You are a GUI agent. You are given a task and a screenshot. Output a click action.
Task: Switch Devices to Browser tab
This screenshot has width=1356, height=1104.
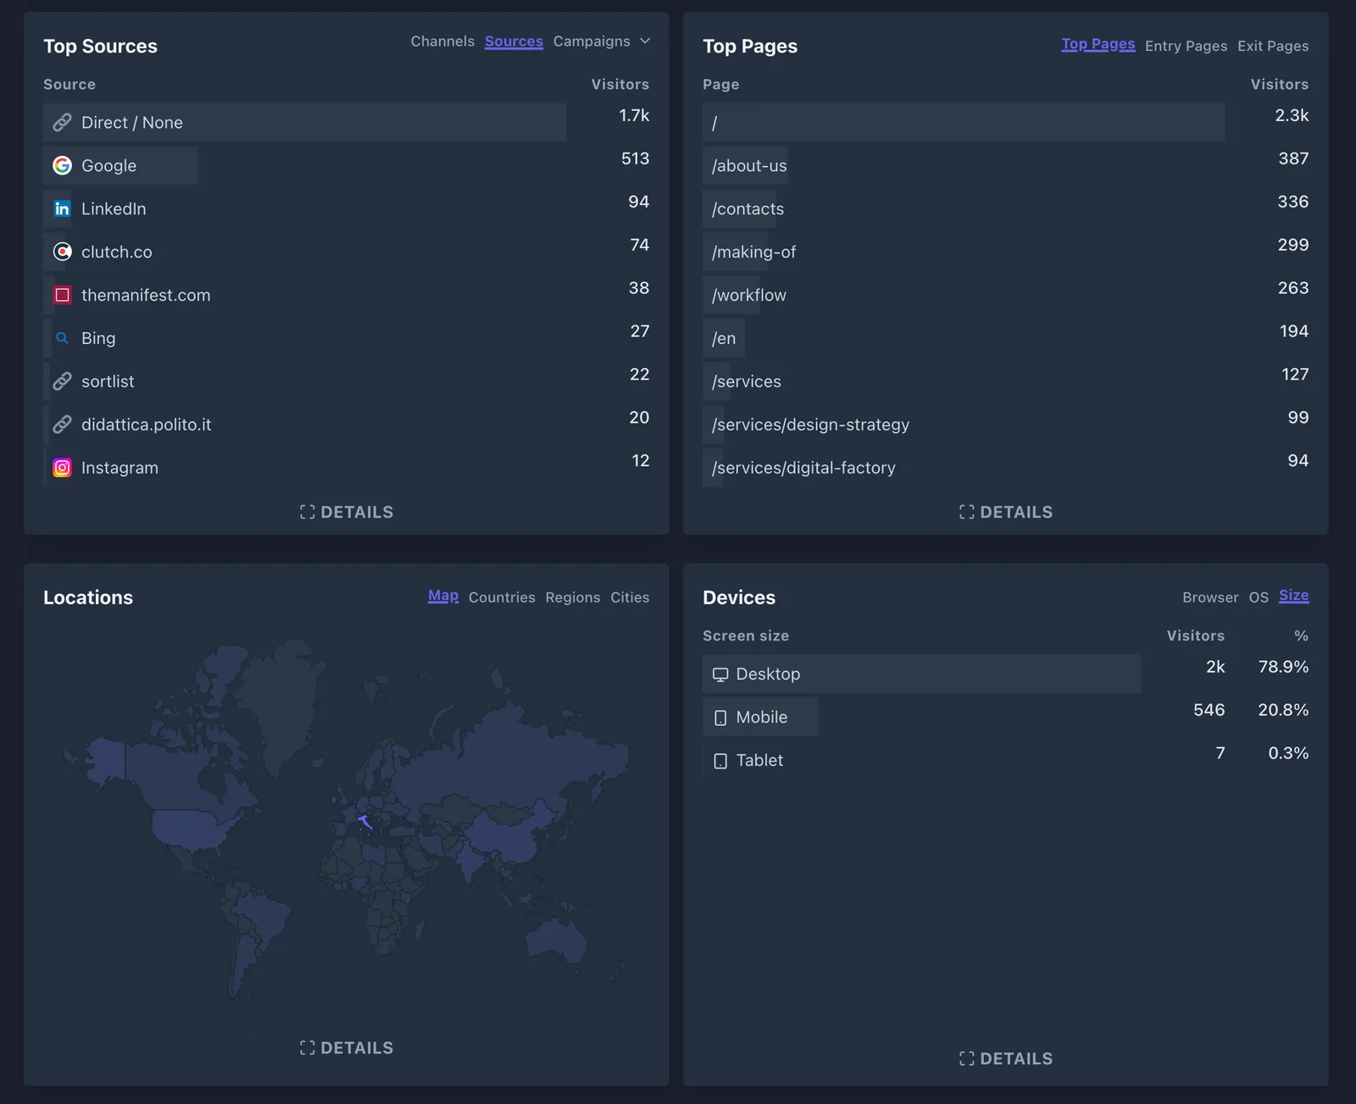[1210, 597]
